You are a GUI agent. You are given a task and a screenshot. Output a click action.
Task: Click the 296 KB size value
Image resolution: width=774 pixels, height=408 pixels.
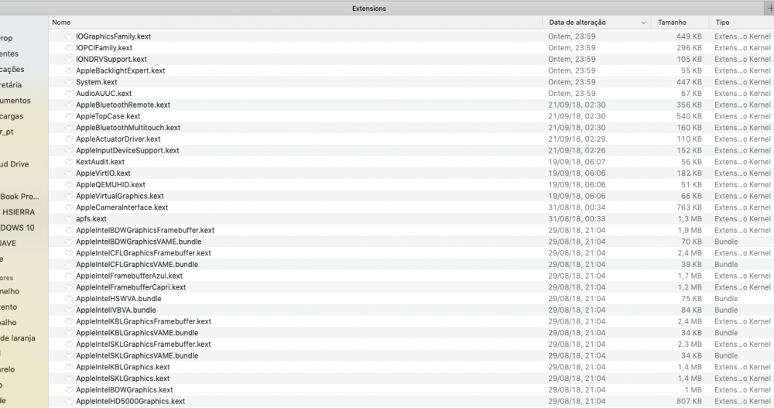click(689, 47)
